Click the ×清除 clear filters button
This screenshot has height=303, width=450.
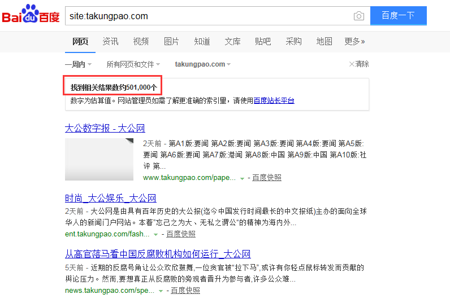tap(359, 64)
